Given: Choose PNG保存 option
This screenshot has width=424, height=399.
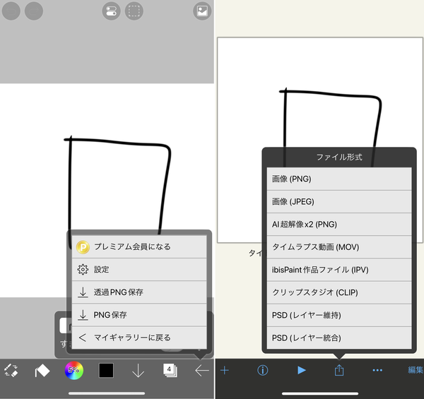Looking at the screenshot, I should (139, 315).
